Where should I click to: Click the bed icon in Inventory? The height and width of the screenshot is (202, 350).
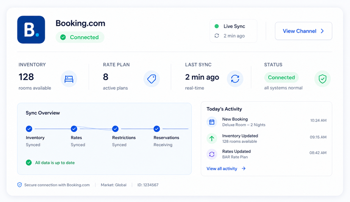(x=69, y=79)
